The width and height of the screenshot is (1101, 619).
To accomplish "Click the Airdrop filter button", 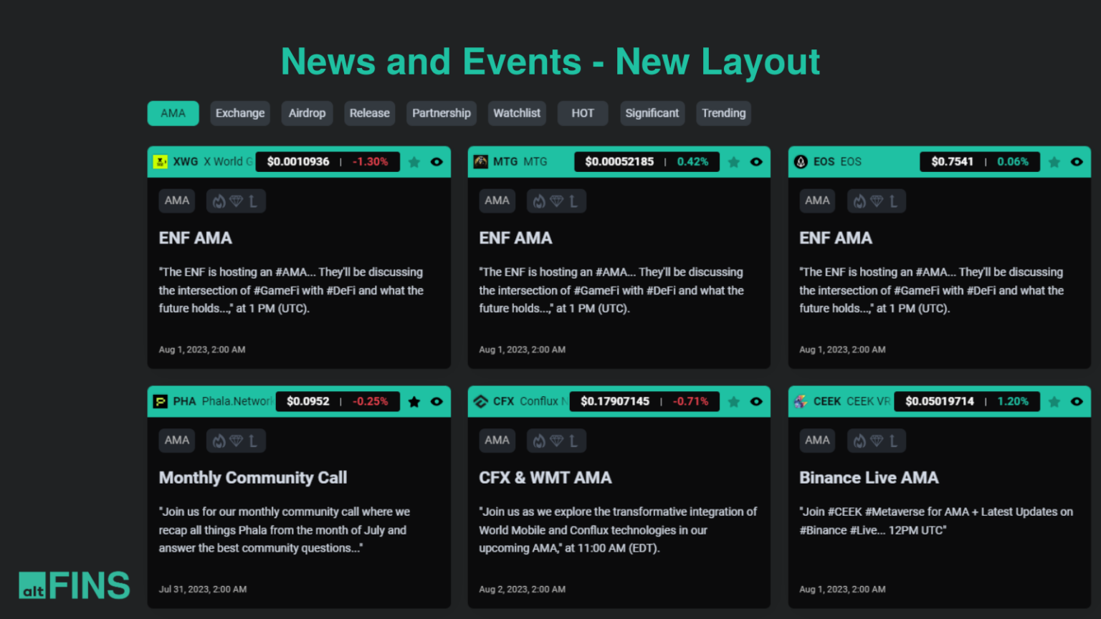I will [307, 113].
